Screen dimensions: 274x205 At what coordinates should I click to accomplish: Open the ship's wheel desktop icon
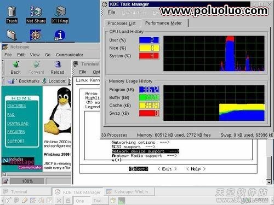point(36,35)
